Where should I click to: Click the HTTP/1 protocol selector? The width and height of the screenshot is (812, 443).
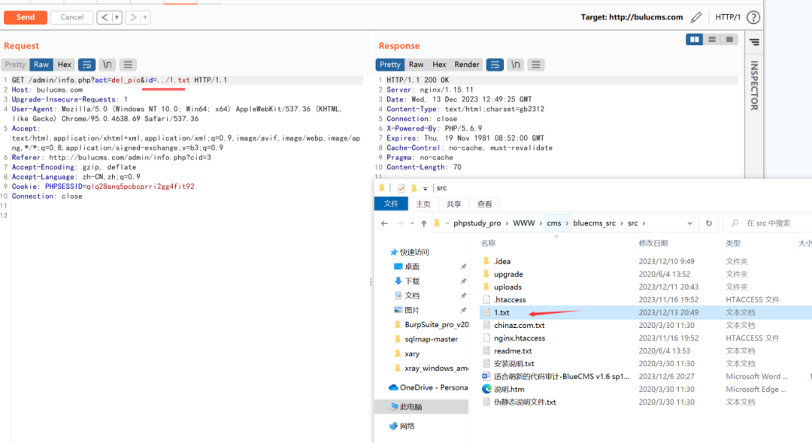(x=728, y=17)
